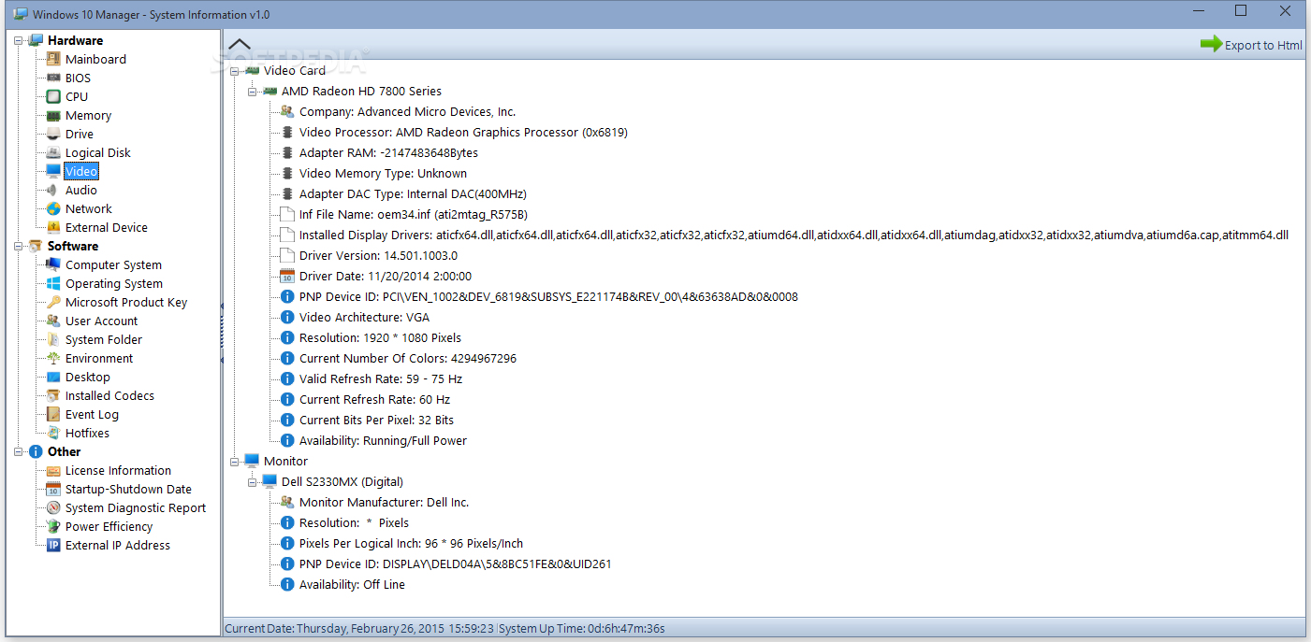Open the Hotfixes entry
Screen dimensions: 1311x642
(87, 433)
